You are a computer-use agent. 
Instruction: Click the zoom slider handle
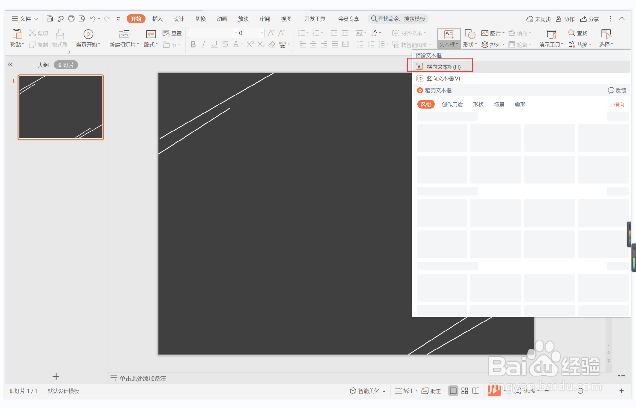580,391
